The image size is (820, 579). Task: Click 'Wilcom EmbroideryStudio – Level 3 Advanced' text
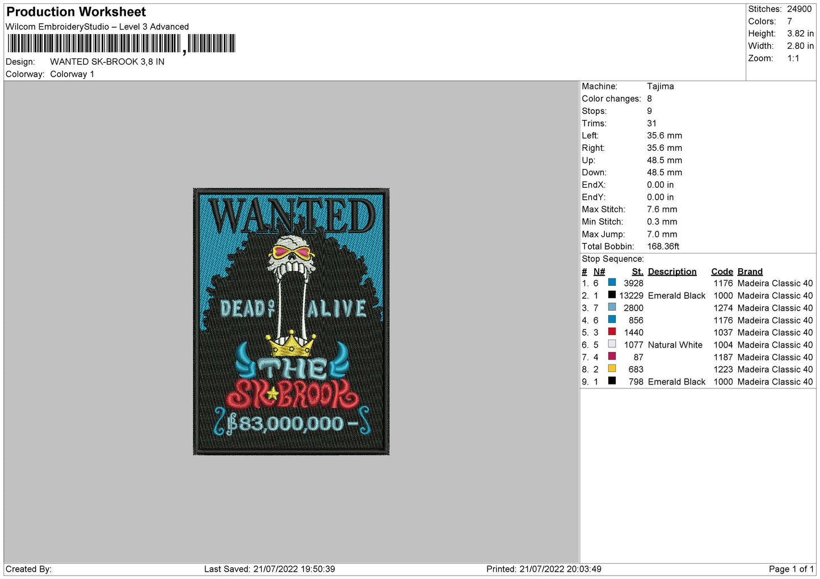(97, 27)
